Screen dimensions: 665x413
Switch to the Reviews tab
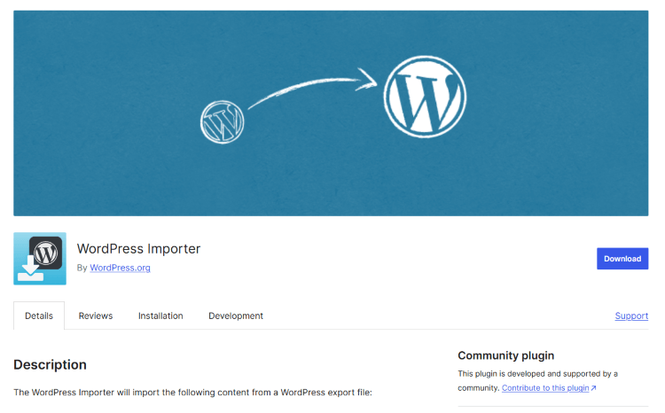coord(96,316)
